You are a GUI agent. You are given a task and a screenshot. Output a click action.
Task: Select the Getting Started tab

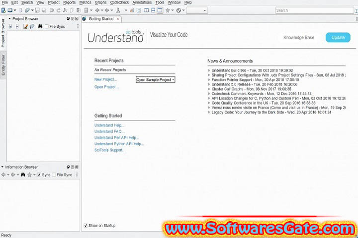coord(101,19)
